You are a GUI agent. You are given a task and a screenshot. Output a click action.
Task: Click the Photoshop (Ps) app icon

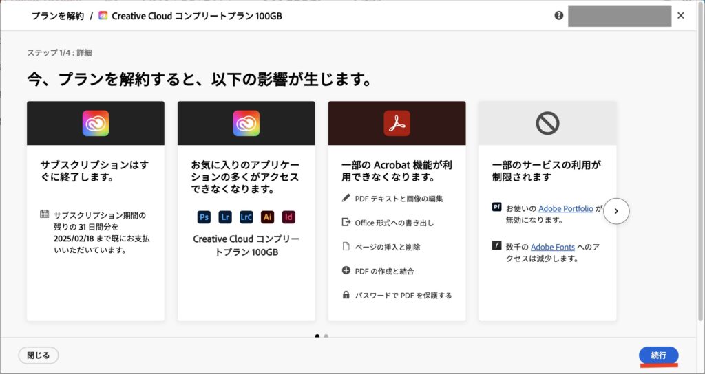tap(204, 217)
